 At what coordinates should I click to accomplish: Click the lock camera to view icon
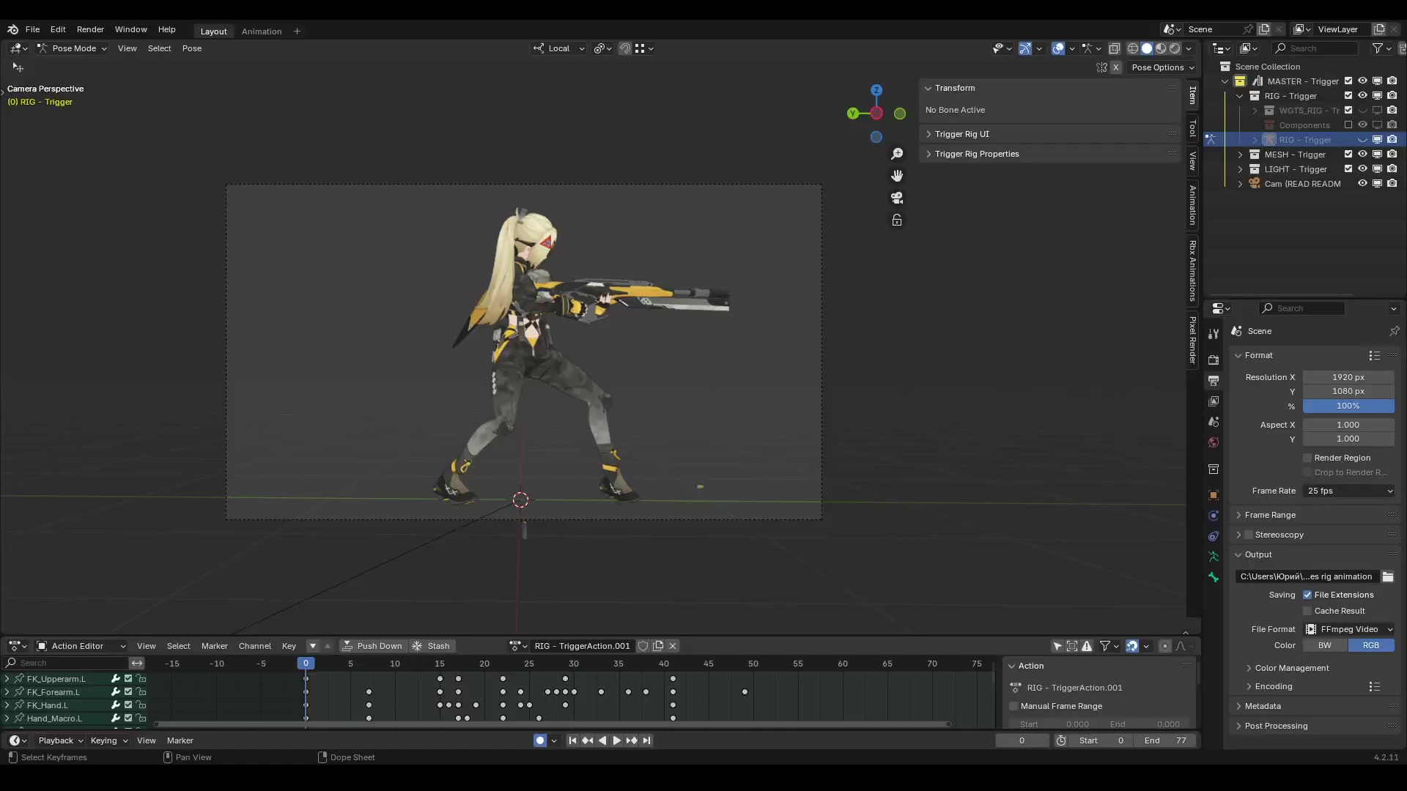click(x=897, y=220)
